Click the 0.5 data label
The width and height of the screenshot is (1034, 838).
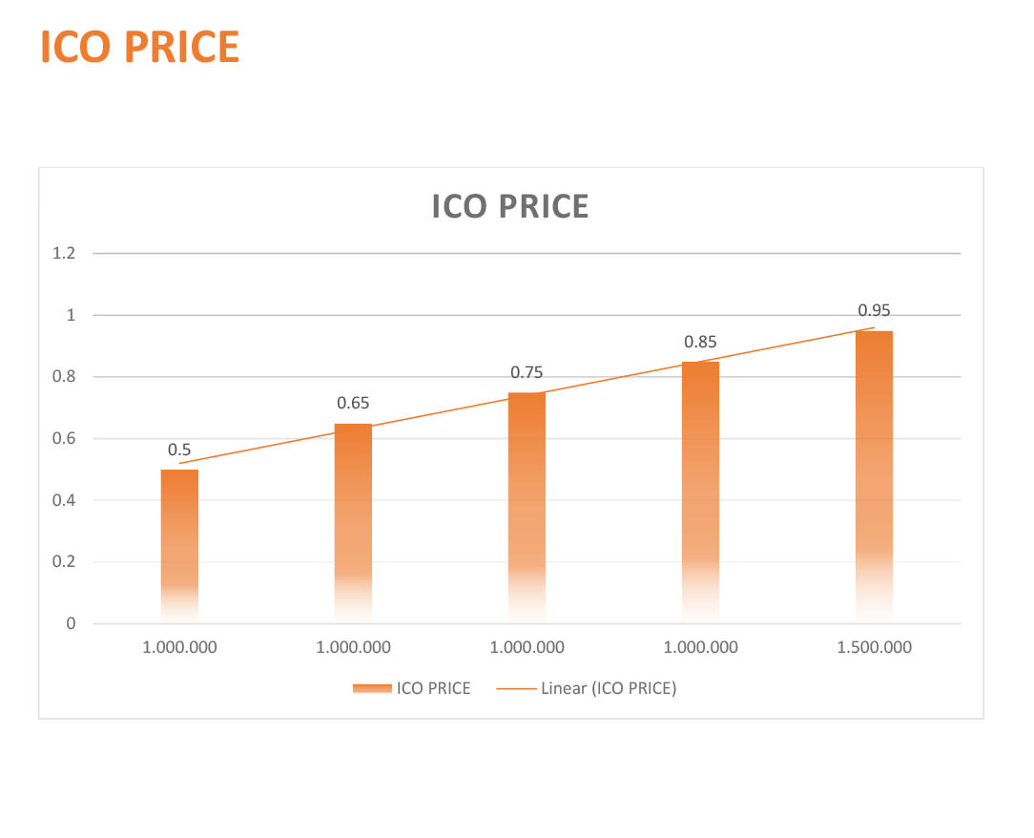[x=179, y=450]
